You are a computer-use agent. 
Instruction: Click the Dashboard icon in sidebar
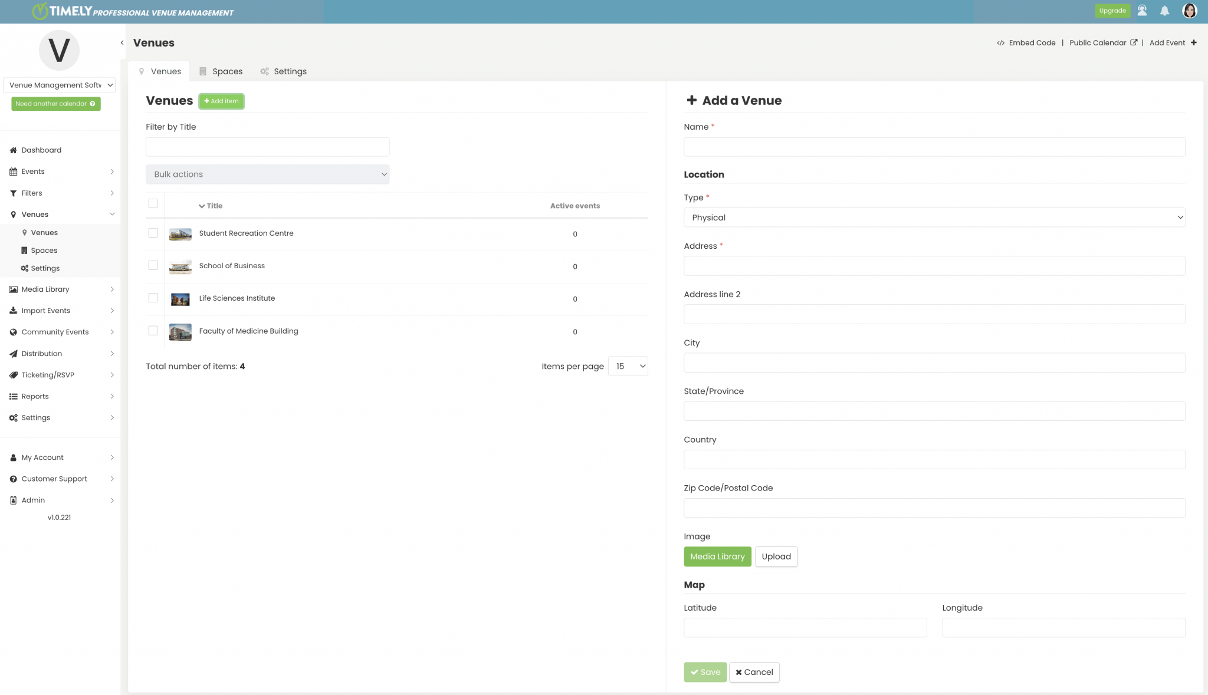14,149
